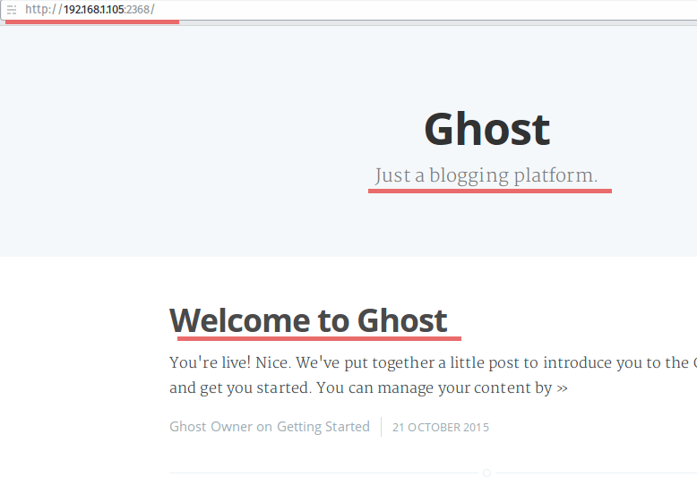This screenshot has height=485, width=697.
Task: Click the red highlight bar under the URL
Action: (92, 21)
